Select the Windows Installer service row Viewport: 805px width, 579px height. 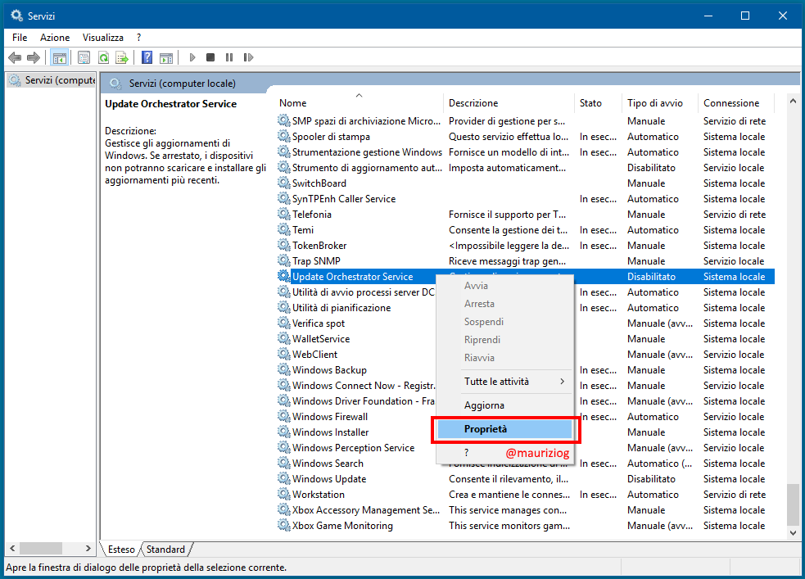(525, 432)
